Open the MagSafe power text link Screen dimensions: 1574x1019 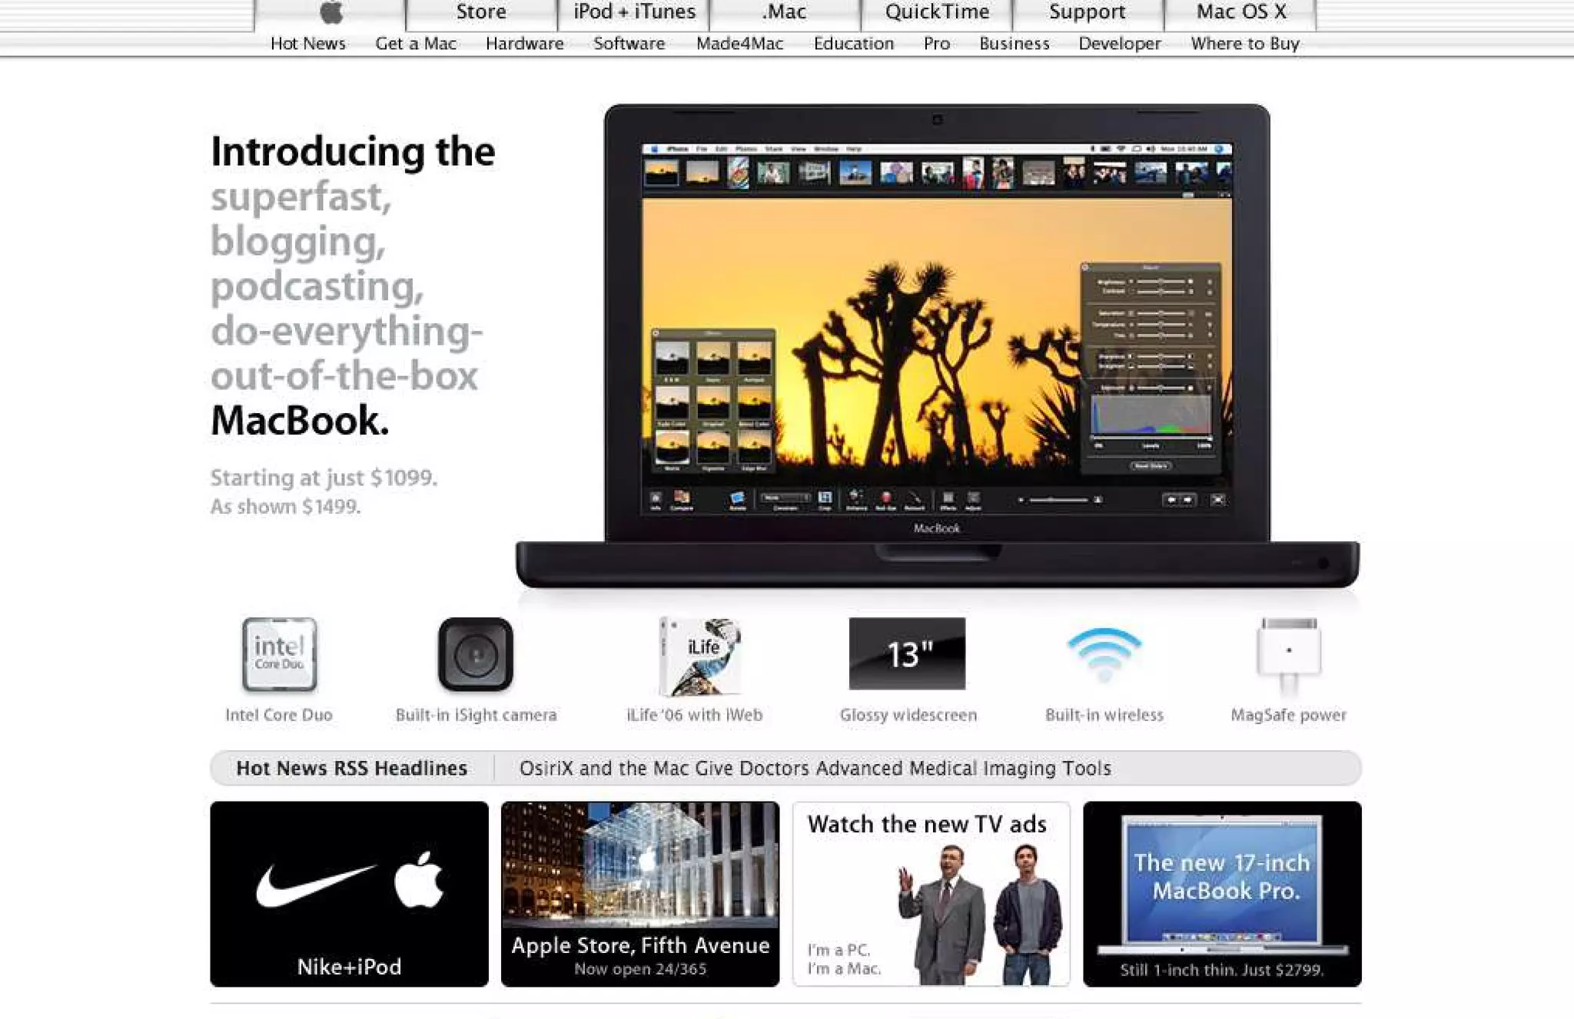(1289, 715)
